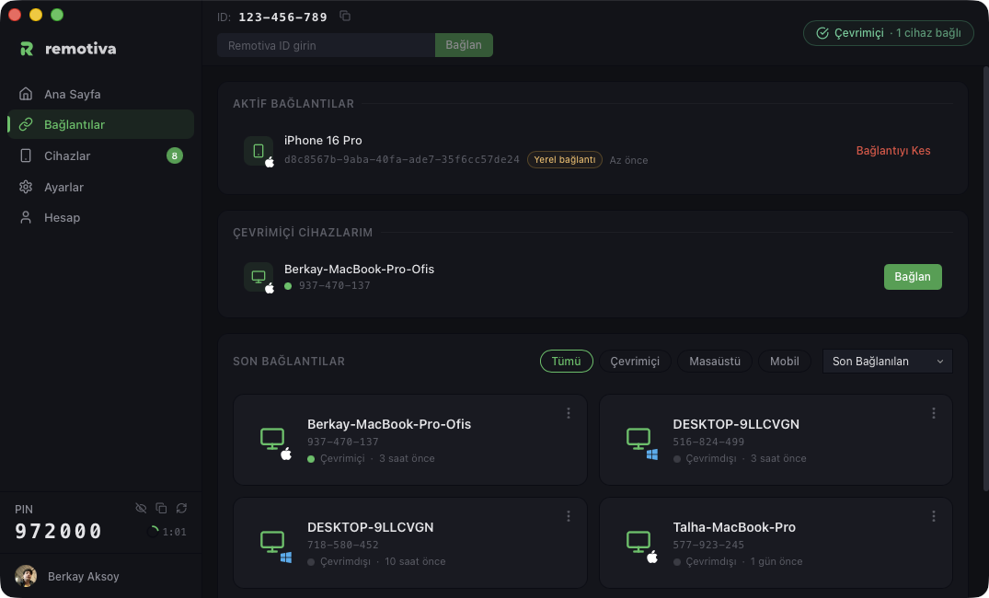Click ID 937-470-137 under online devices
Screen dimensions: 989x598
pyautogui.click(x=334, y=286)
